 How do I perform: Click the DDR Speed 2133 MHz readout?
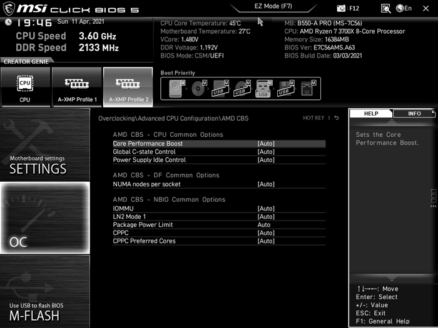coord(68,47)
